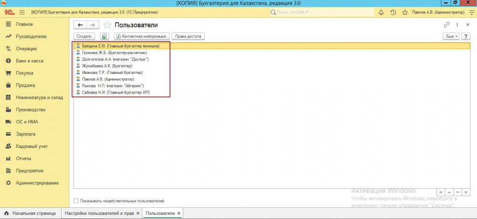477x219 pixels.
Task: Open help with the question mark button
Action: (466, 36)
